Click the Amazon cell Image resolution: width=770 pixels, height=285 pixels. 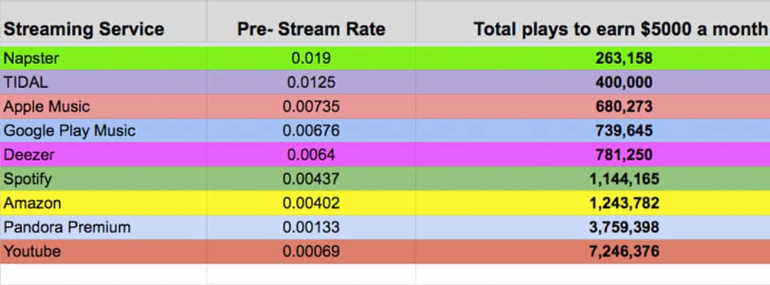[32, 203]
